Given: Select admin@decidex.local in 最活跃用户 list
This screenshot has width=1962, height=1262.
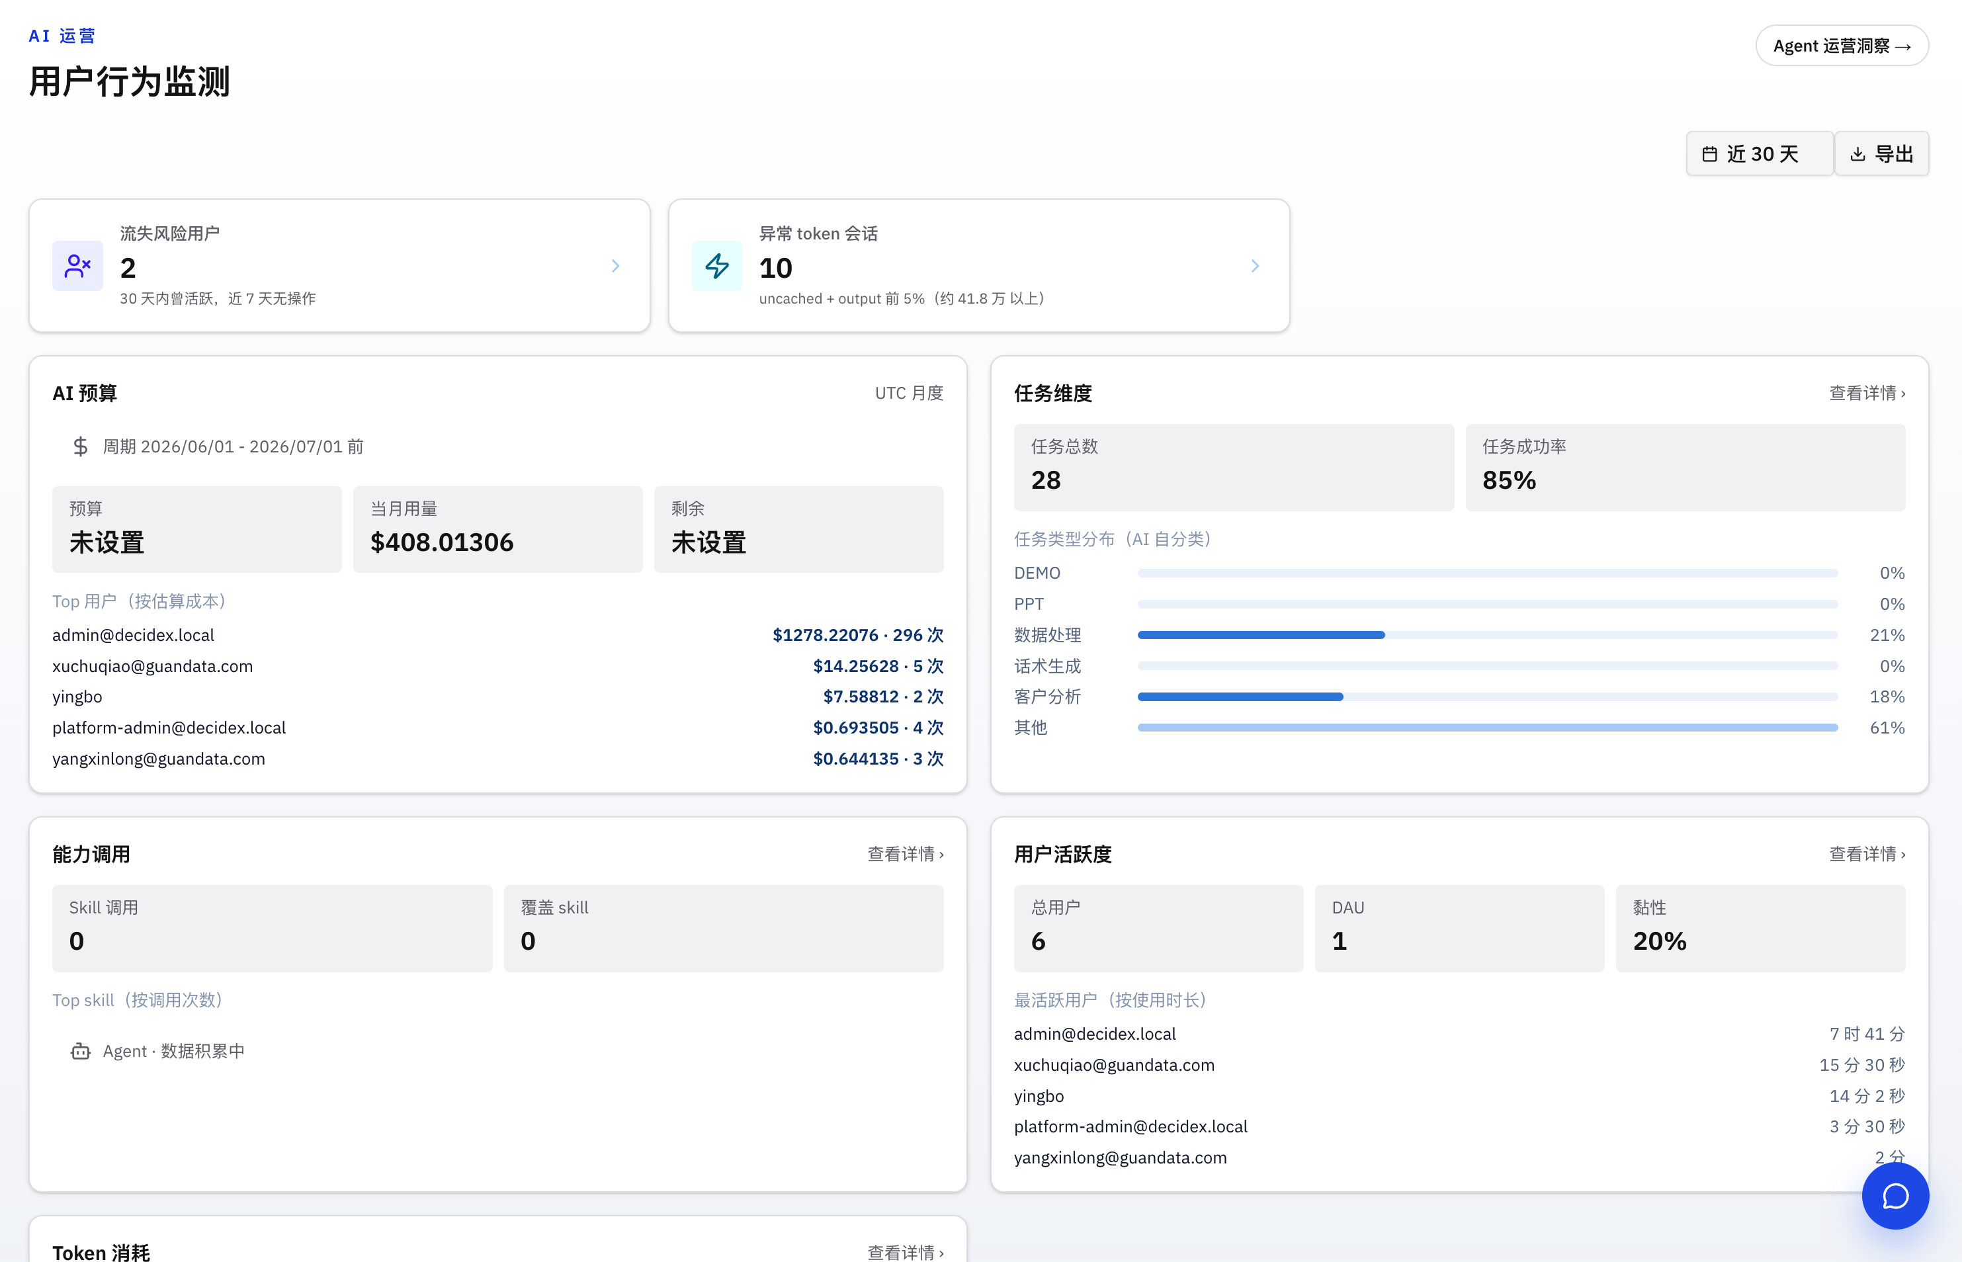Looking at the screenshot, I should 1095,1034.
